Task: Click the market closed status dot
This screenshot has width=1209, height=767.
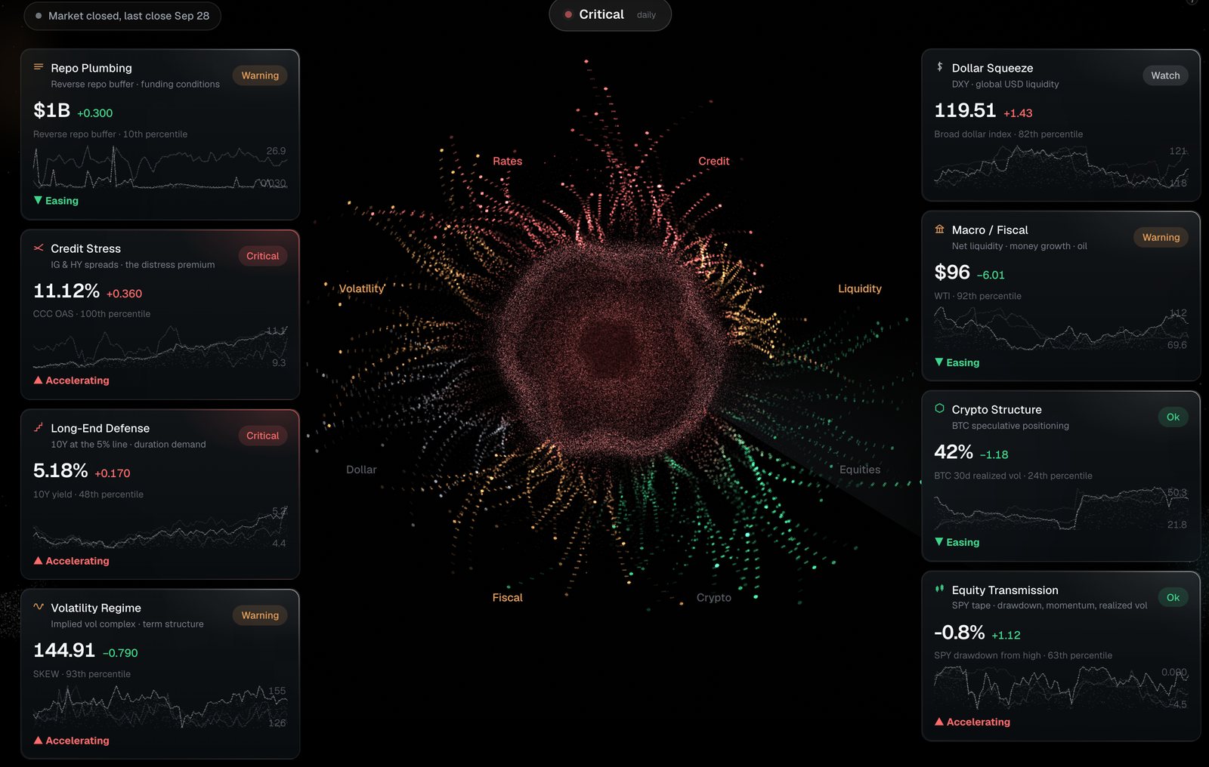Action: (39, 16)
